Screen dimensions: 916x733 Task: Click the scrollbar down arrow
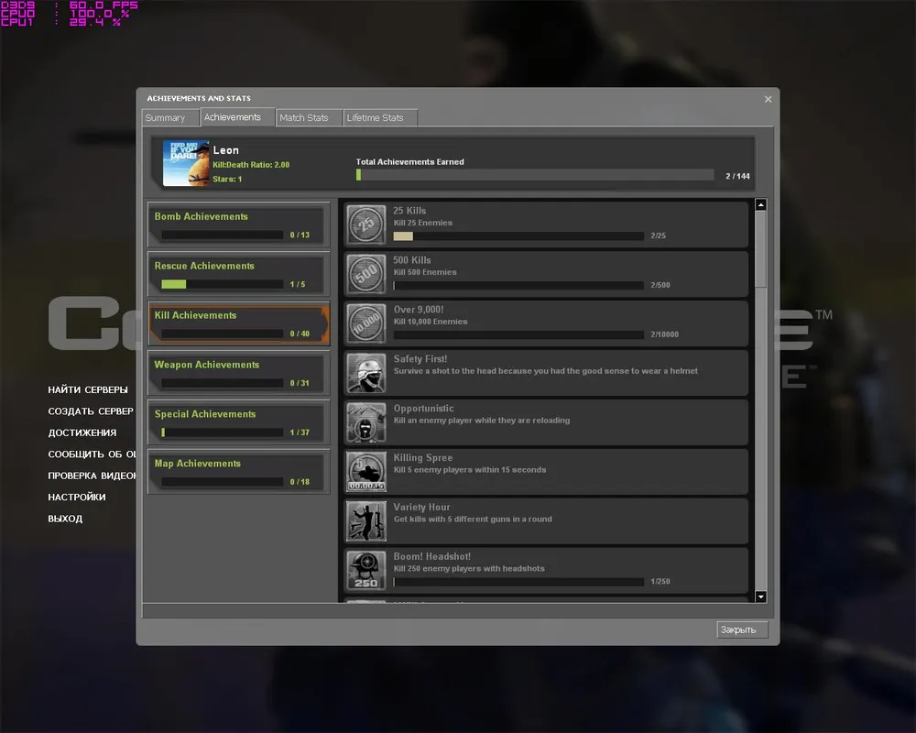[760, 596]
